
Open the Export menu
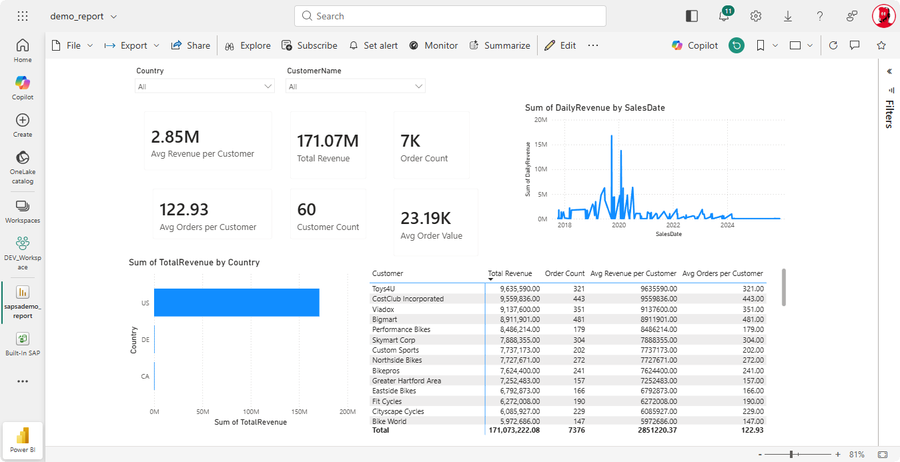pos(132,45)
